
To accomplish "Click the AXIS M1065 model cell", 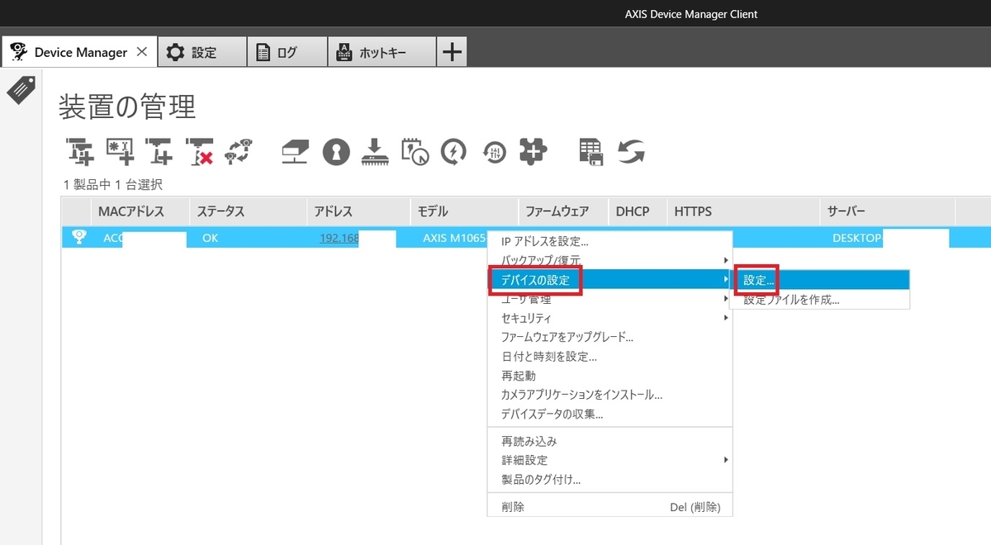I will click(454, 238).
